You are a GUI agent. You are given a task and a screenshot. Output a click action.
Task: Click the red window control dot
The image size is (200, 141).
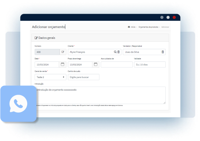coord(174,17)
